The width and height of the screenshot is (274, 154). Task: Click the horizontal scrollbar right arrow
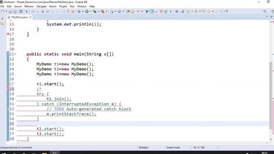click(x=267, y=143)
